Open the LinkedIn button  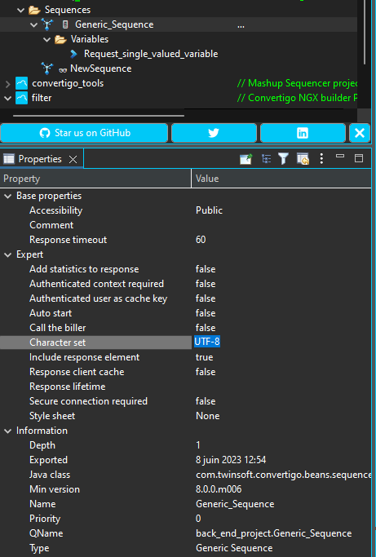(x=303, y=133)
